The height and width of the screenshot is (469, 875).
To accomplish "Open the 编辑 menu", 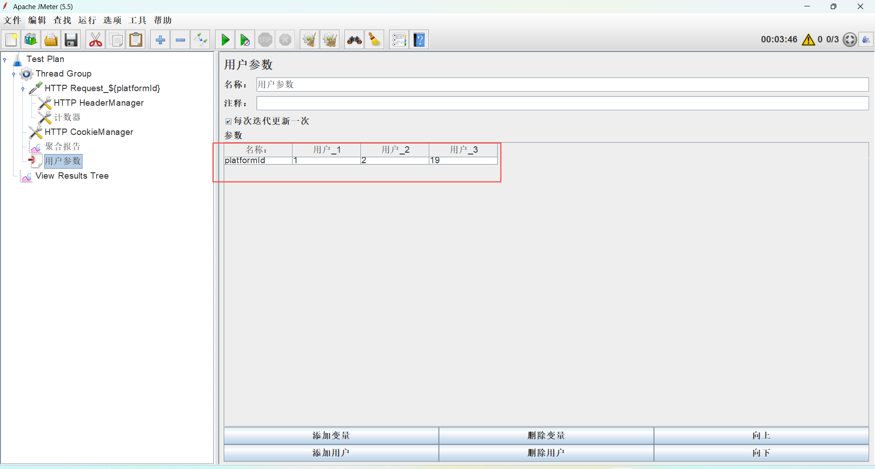I will 37,20.
